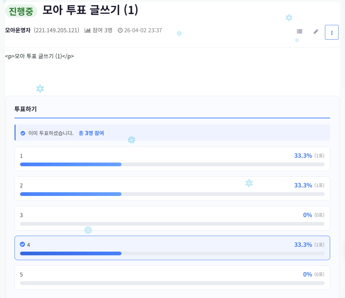Choose poll option 5
The width and height of the screenshot is (345, 298).
pyautogui.click(x=172, y=277)
